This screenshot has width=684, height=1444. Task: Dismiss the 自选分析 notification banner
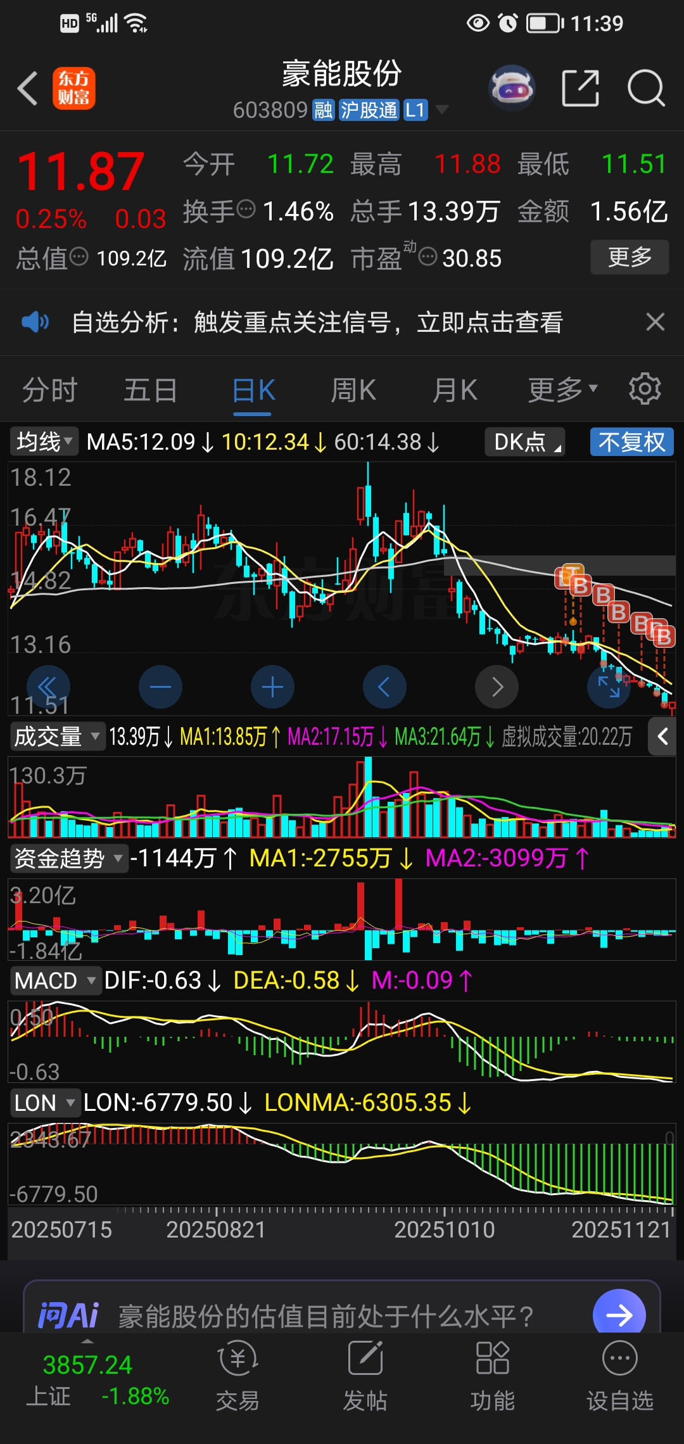coord(655,322)
